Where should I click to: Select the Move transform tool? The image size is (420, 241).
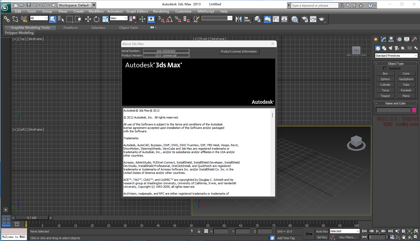pos(88,19)
